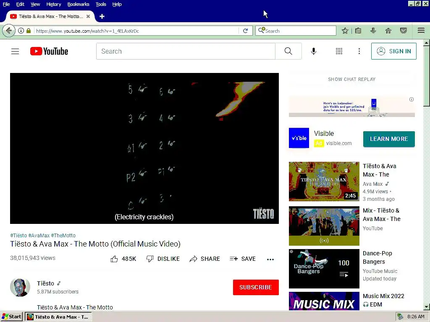
Task: Reload the page with the refresh icon
Action: [x=245, y=31]
